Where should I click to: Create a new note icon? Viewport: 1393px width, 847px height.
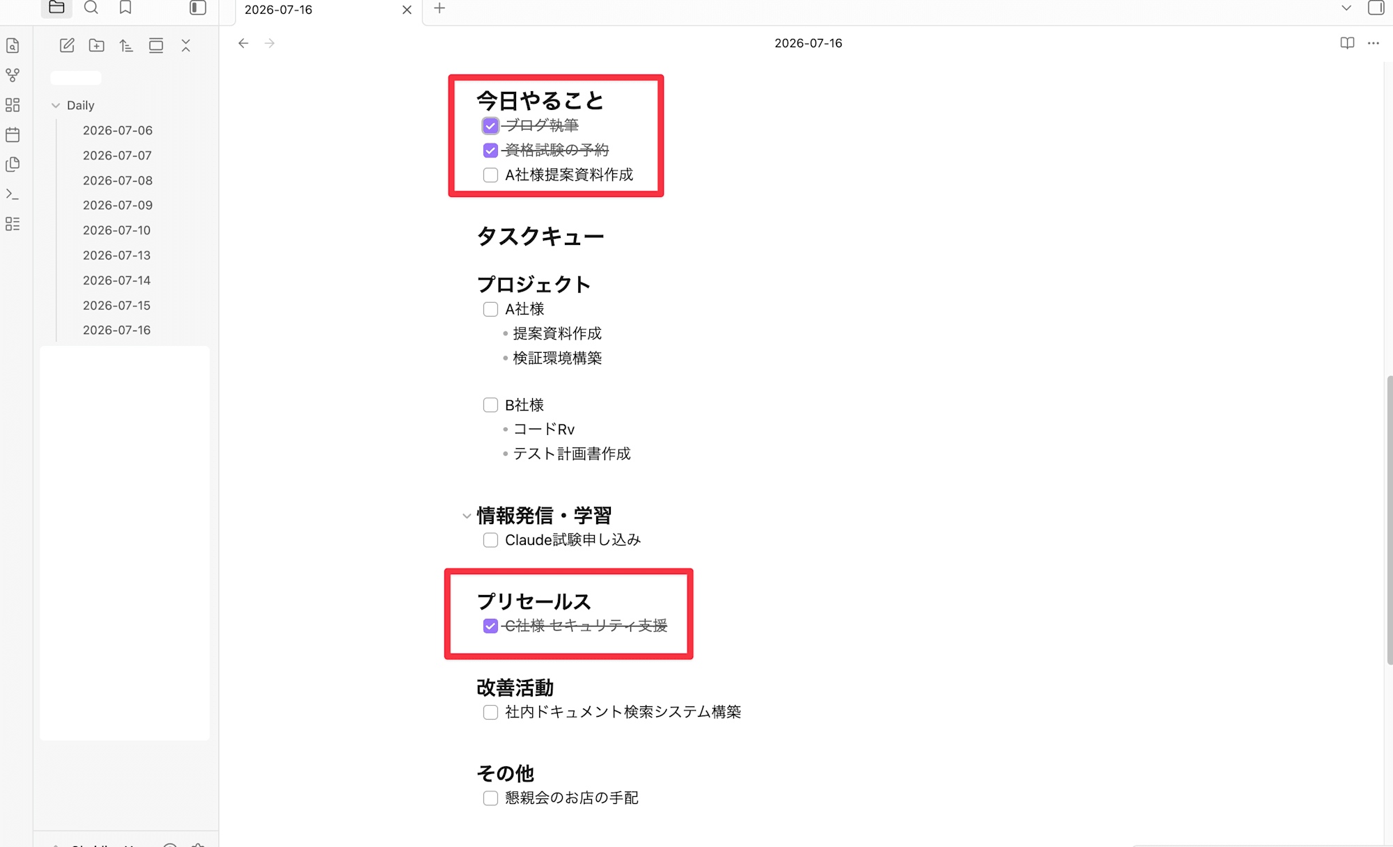pos(67,46)
